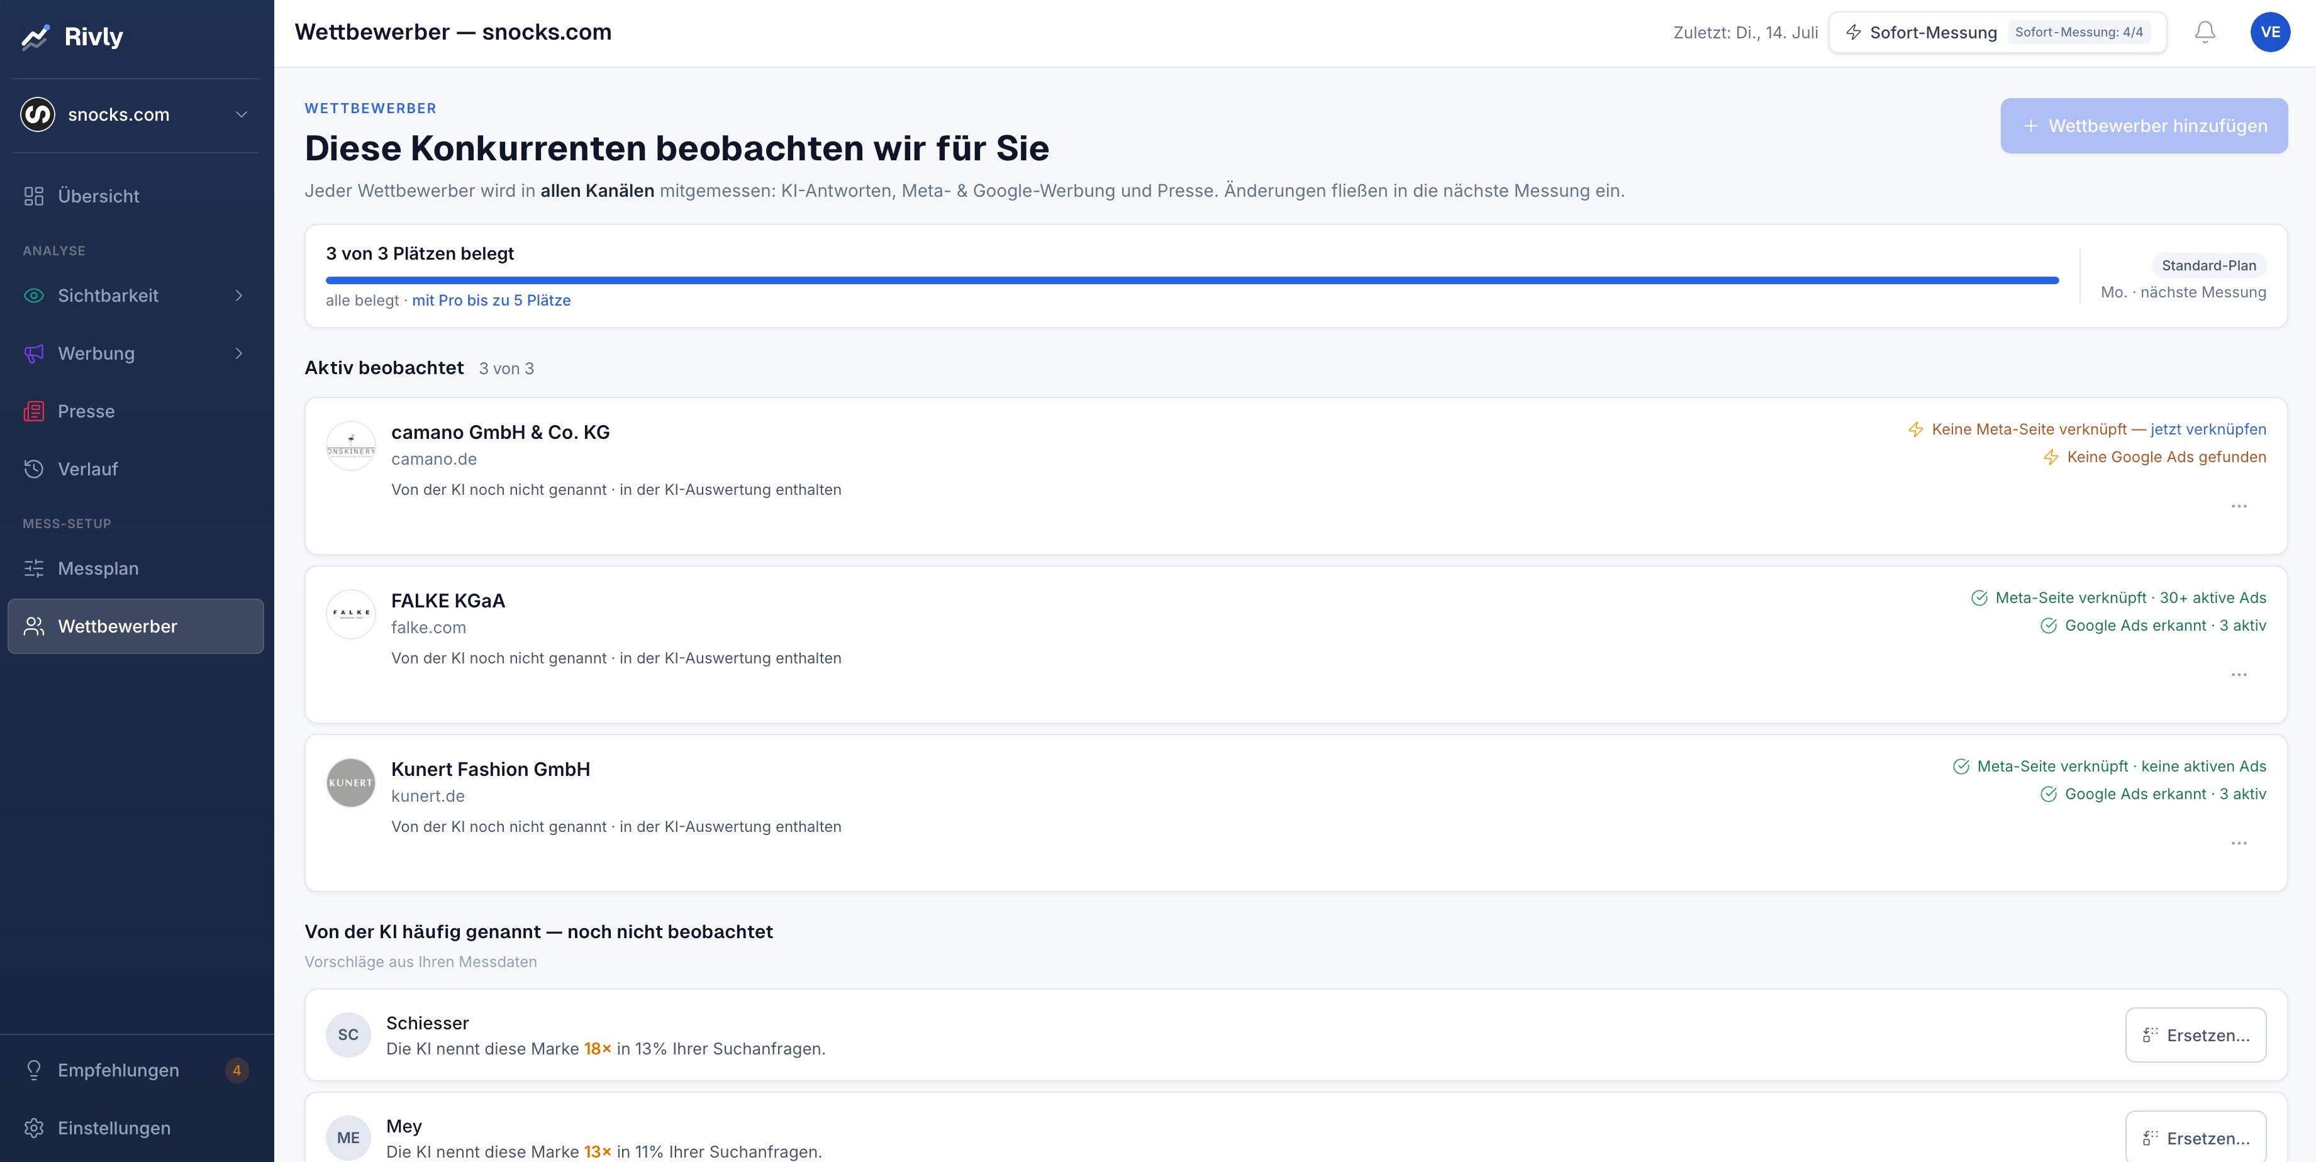
Task: Follow the mit Pro bis zu 5 Plätze link
Action: [491, 300]
